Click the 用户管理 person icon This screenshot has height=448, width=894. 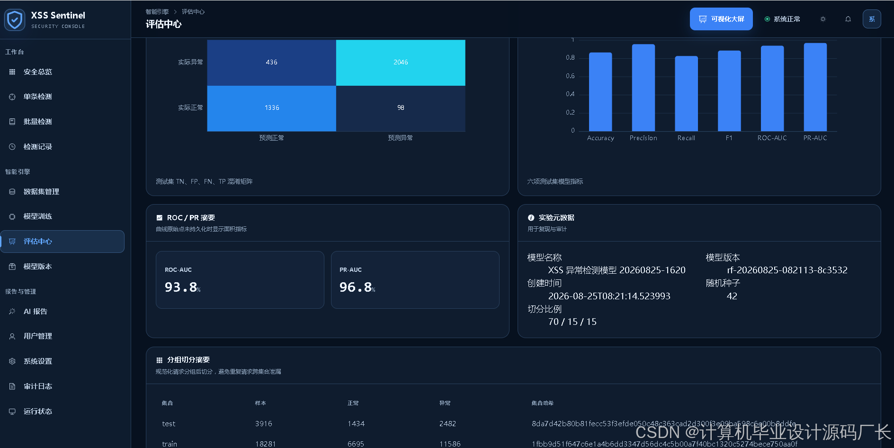12,336
